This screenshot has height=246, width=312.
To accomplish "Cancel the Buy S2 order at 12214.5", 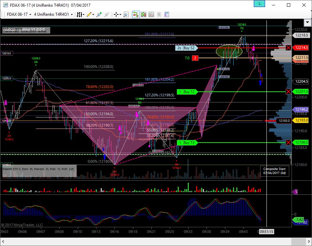I will [x=288, y=48].
